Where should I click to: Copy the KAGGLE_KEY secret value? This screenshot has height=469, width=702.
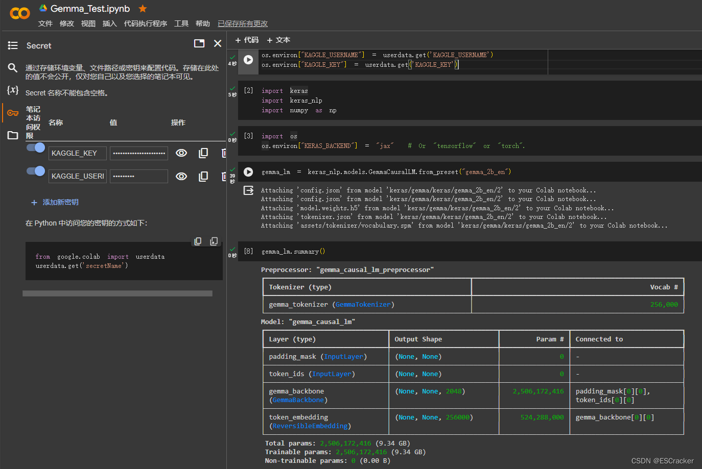(203, 153)
